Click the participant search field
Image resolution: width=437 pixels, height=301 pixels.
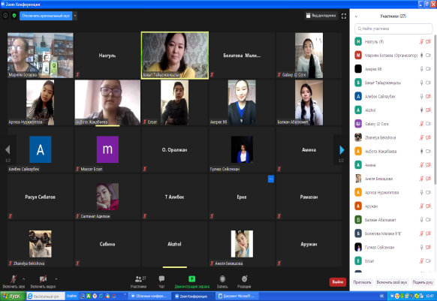click(x=393, y=29)
